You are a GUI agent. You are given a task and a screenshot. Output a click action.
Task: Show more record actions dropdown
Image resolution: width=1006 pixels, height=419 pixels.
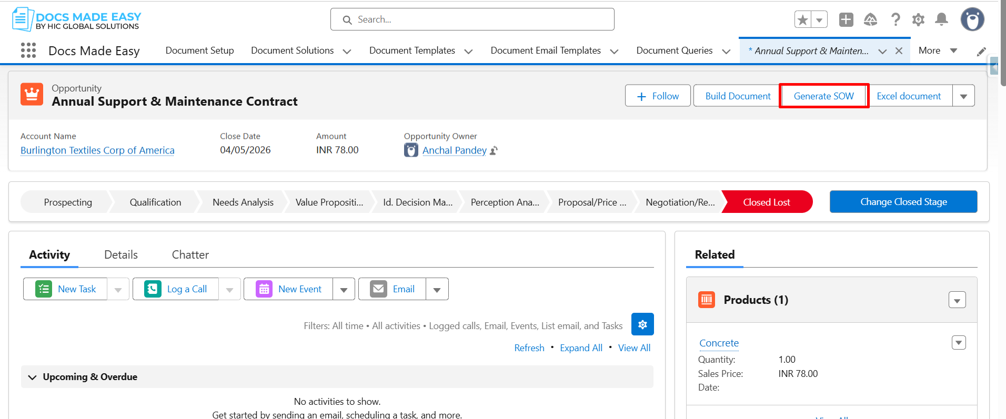pyautogui.click(x=963, y=96)
